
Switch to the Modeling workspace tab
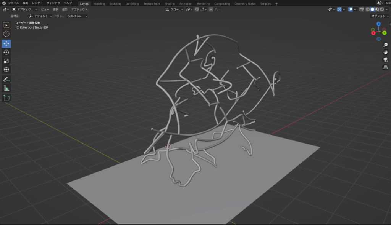(x=99, y=4)
